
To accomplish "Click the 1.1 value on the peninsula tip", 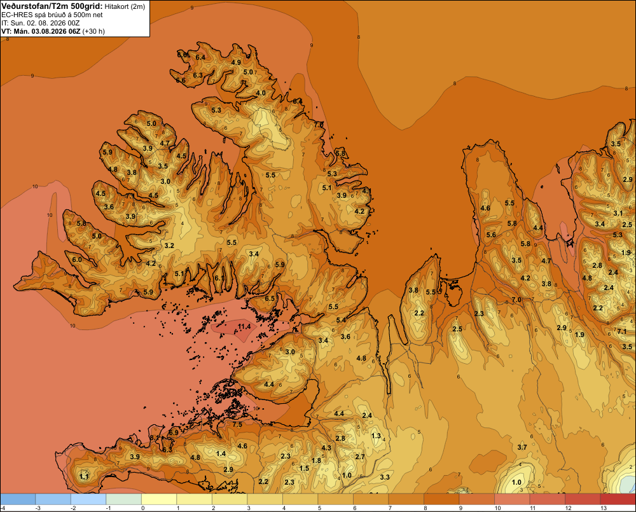I will coord(84,476).
